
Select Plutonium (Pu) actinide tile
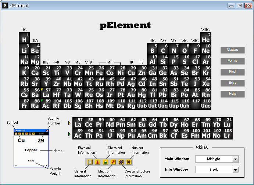[x=131, y=134]
